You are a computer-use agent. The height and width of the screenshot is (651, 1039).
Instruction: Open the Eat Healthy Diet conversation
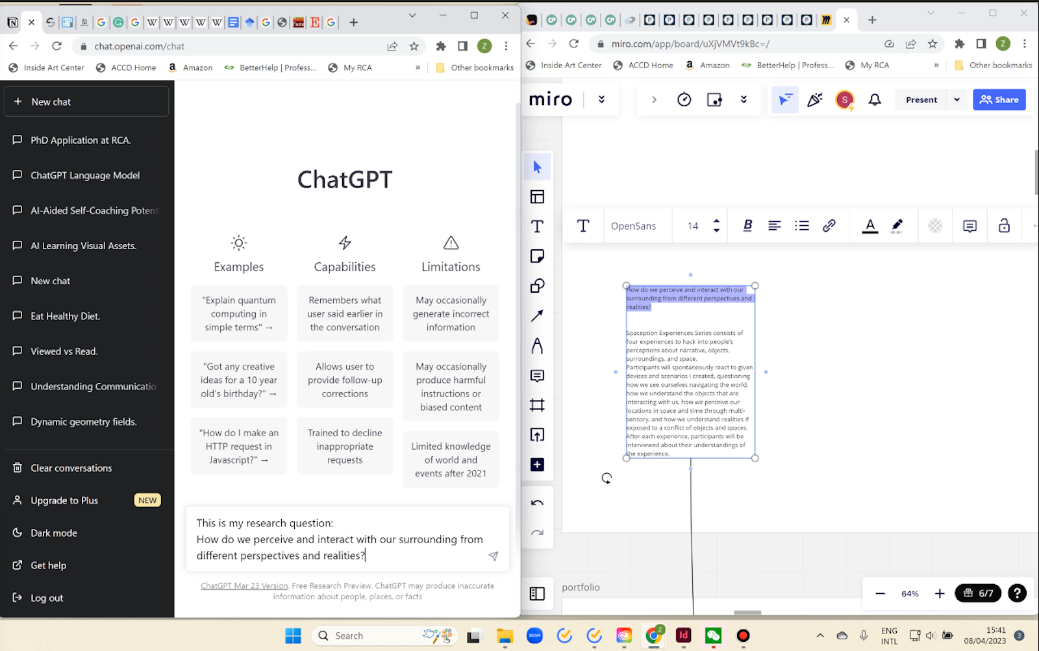tap(65, 316)
